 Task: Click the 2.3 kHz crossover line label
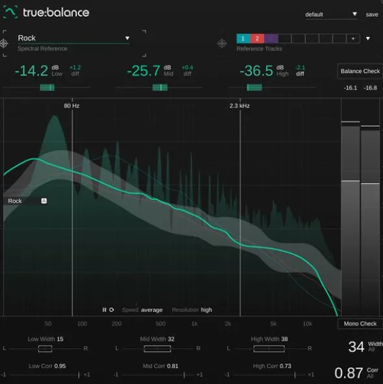tap(240, 106)
